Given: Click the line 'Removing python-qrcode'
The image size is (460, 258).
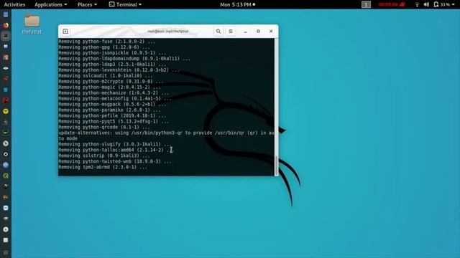Looking at the screenshot, I should tap(104, 127).
